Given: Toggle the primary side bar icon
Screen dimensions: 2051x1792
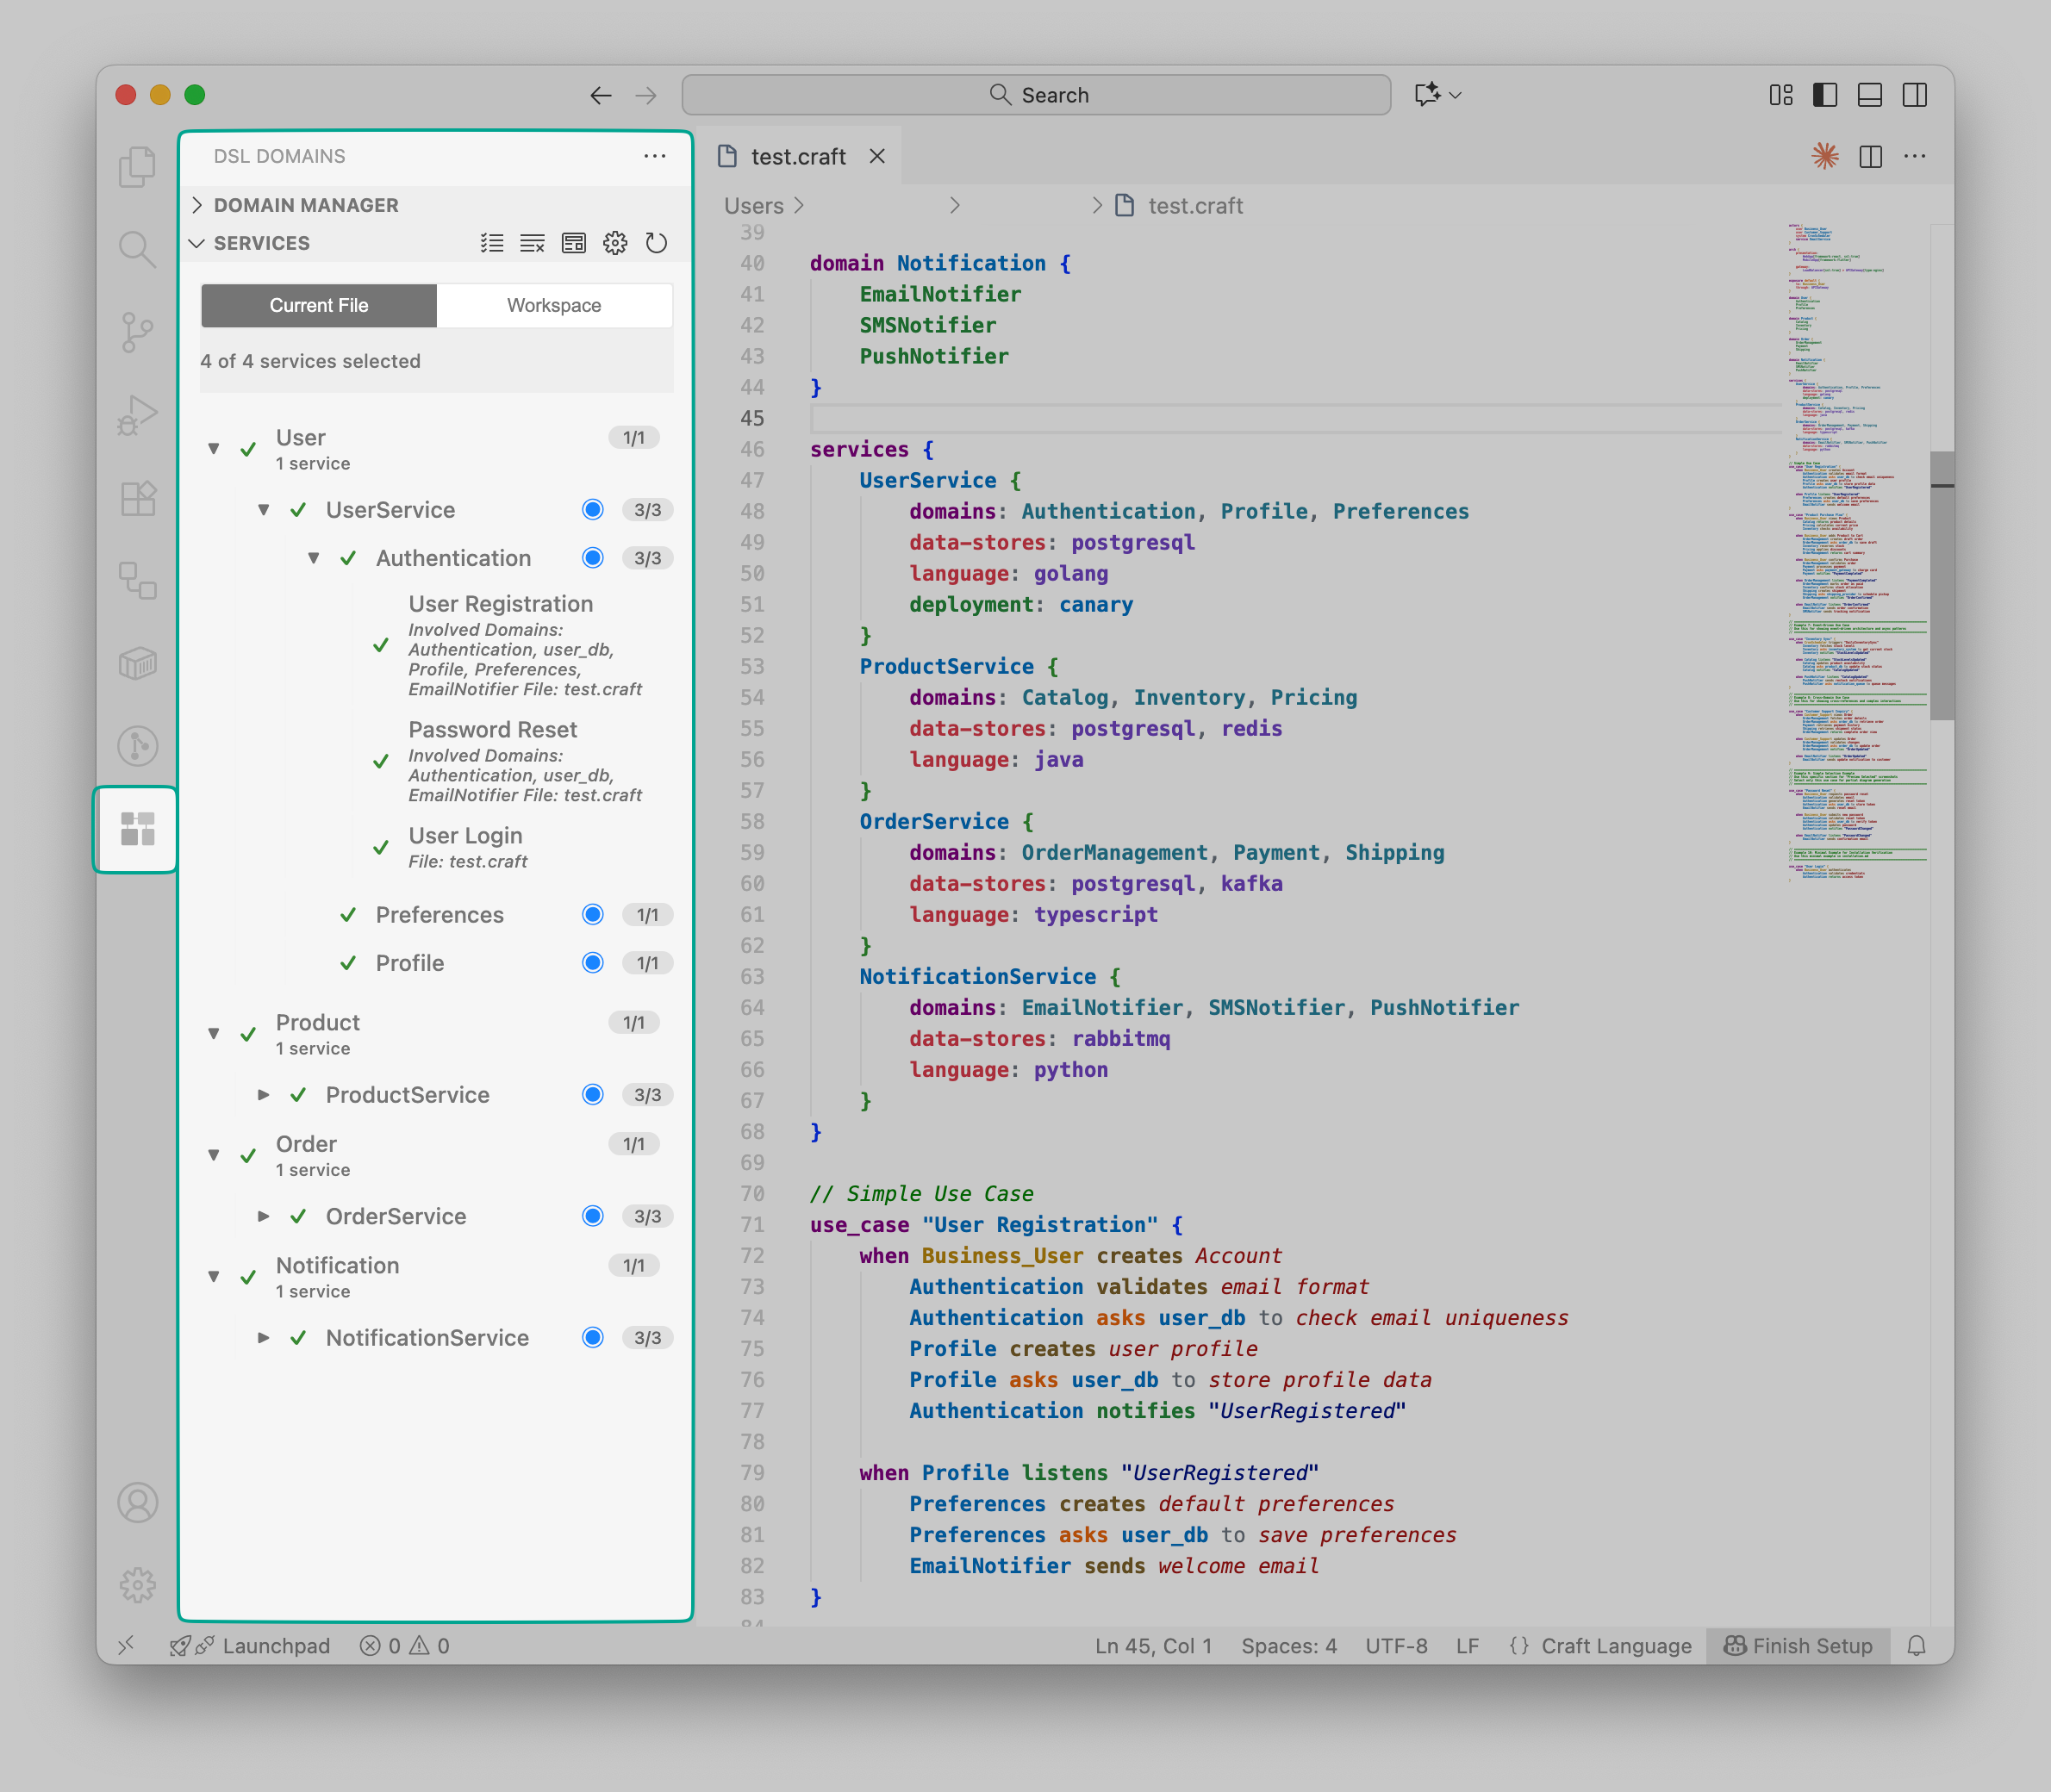Looking at the screenshot, I should coord(1825,95).
